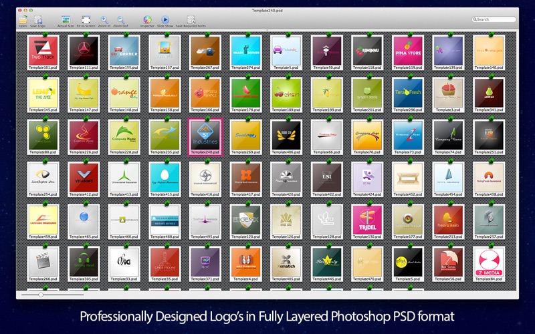Viewport: 535px width, 334px height.
Task: Click Save Required Fonts icon
Action: pos(191,20)
